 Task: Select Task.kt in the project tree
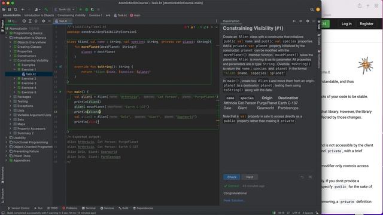pos(29,74)
